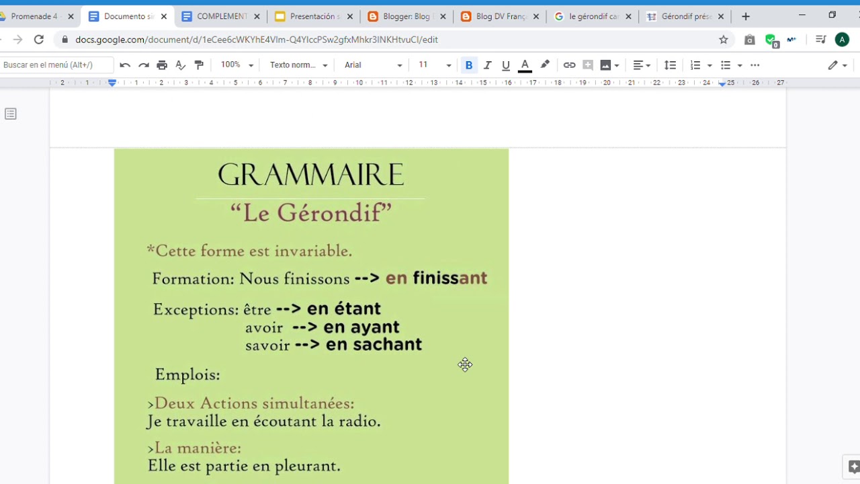Click the insert image icon

pyautogui.click(x=605, y=65)
